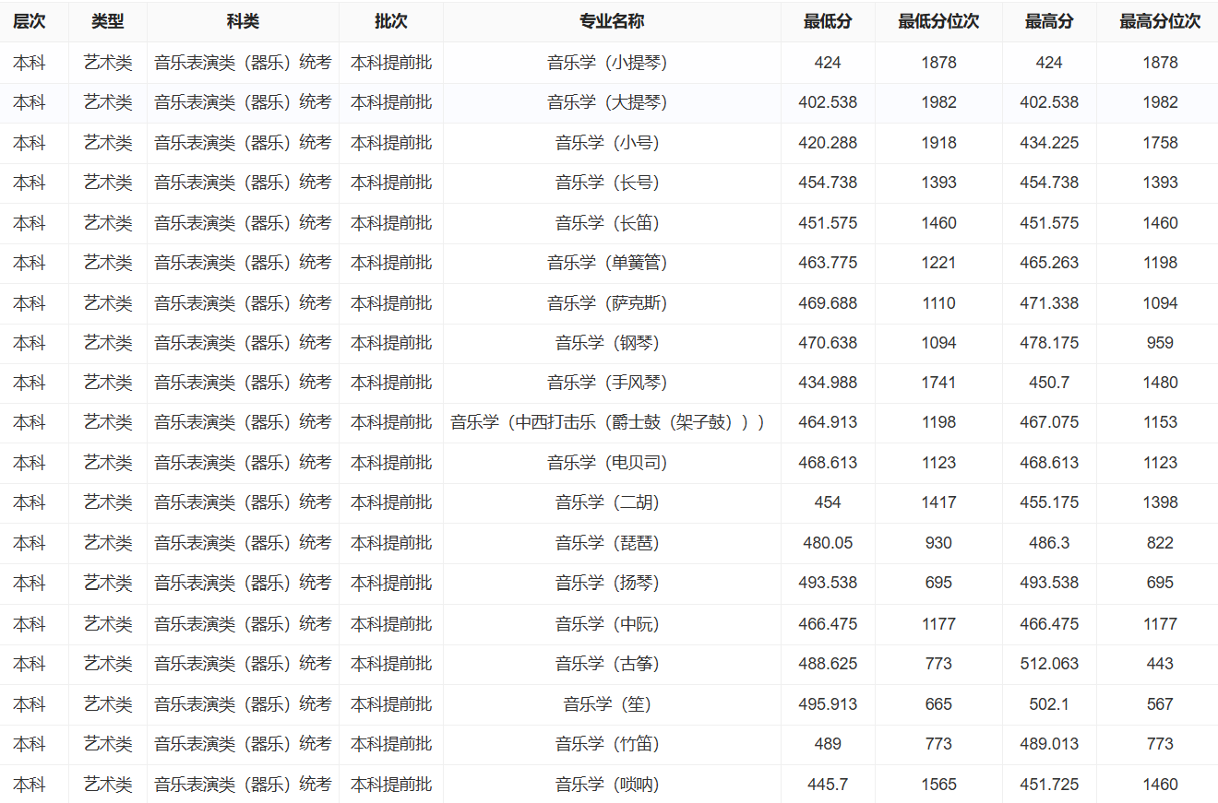Click the 434.225 highest score value
This screenshot has height=803, width=1218.
(x=1049, y=143)
